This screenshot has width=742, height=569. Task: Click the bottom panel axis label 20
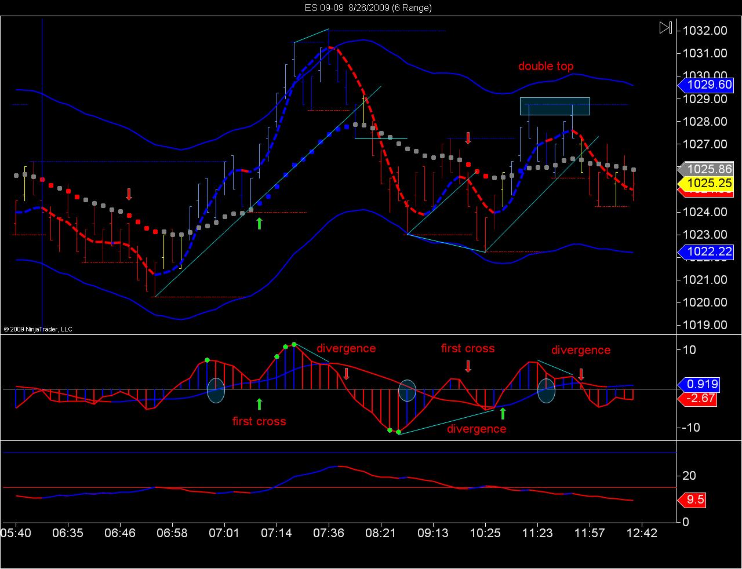click(x=689, y=476)
